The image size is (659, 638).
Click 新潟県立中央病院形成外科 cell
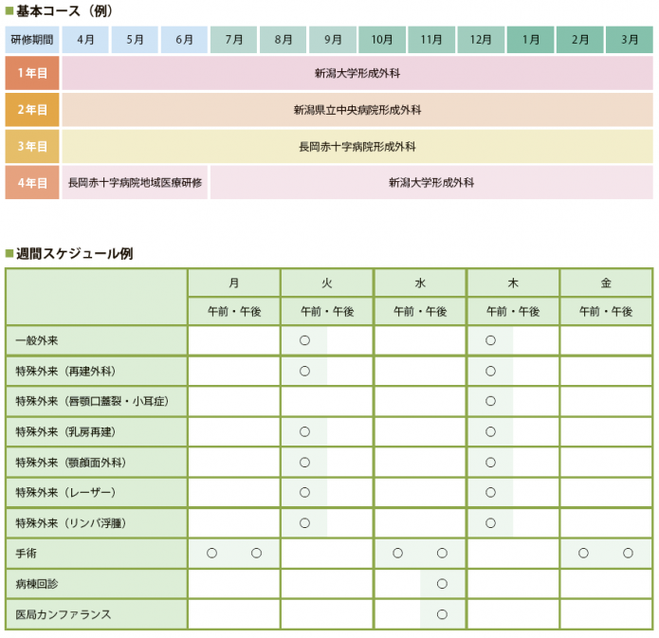357,110
